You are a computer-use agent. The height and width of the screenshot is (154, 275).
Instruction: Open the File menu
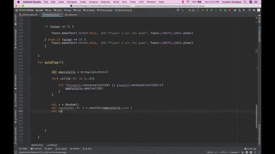(46, 2)
